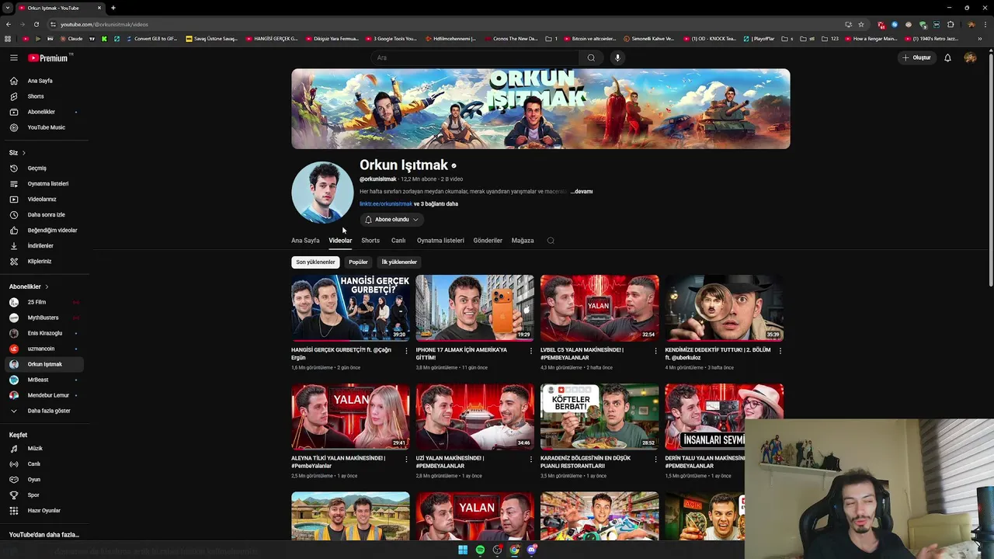994x559 pixels.
Task: Click the Oluştur create button
Action: pos(916,57)
